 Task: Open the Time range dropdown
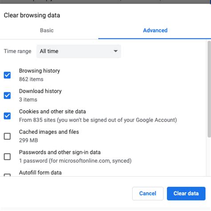[x=79, y=51]
